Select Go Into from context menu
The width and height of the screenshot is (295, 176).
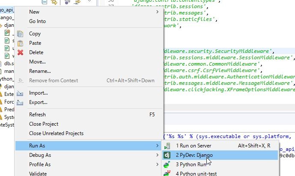pos(37,21)
